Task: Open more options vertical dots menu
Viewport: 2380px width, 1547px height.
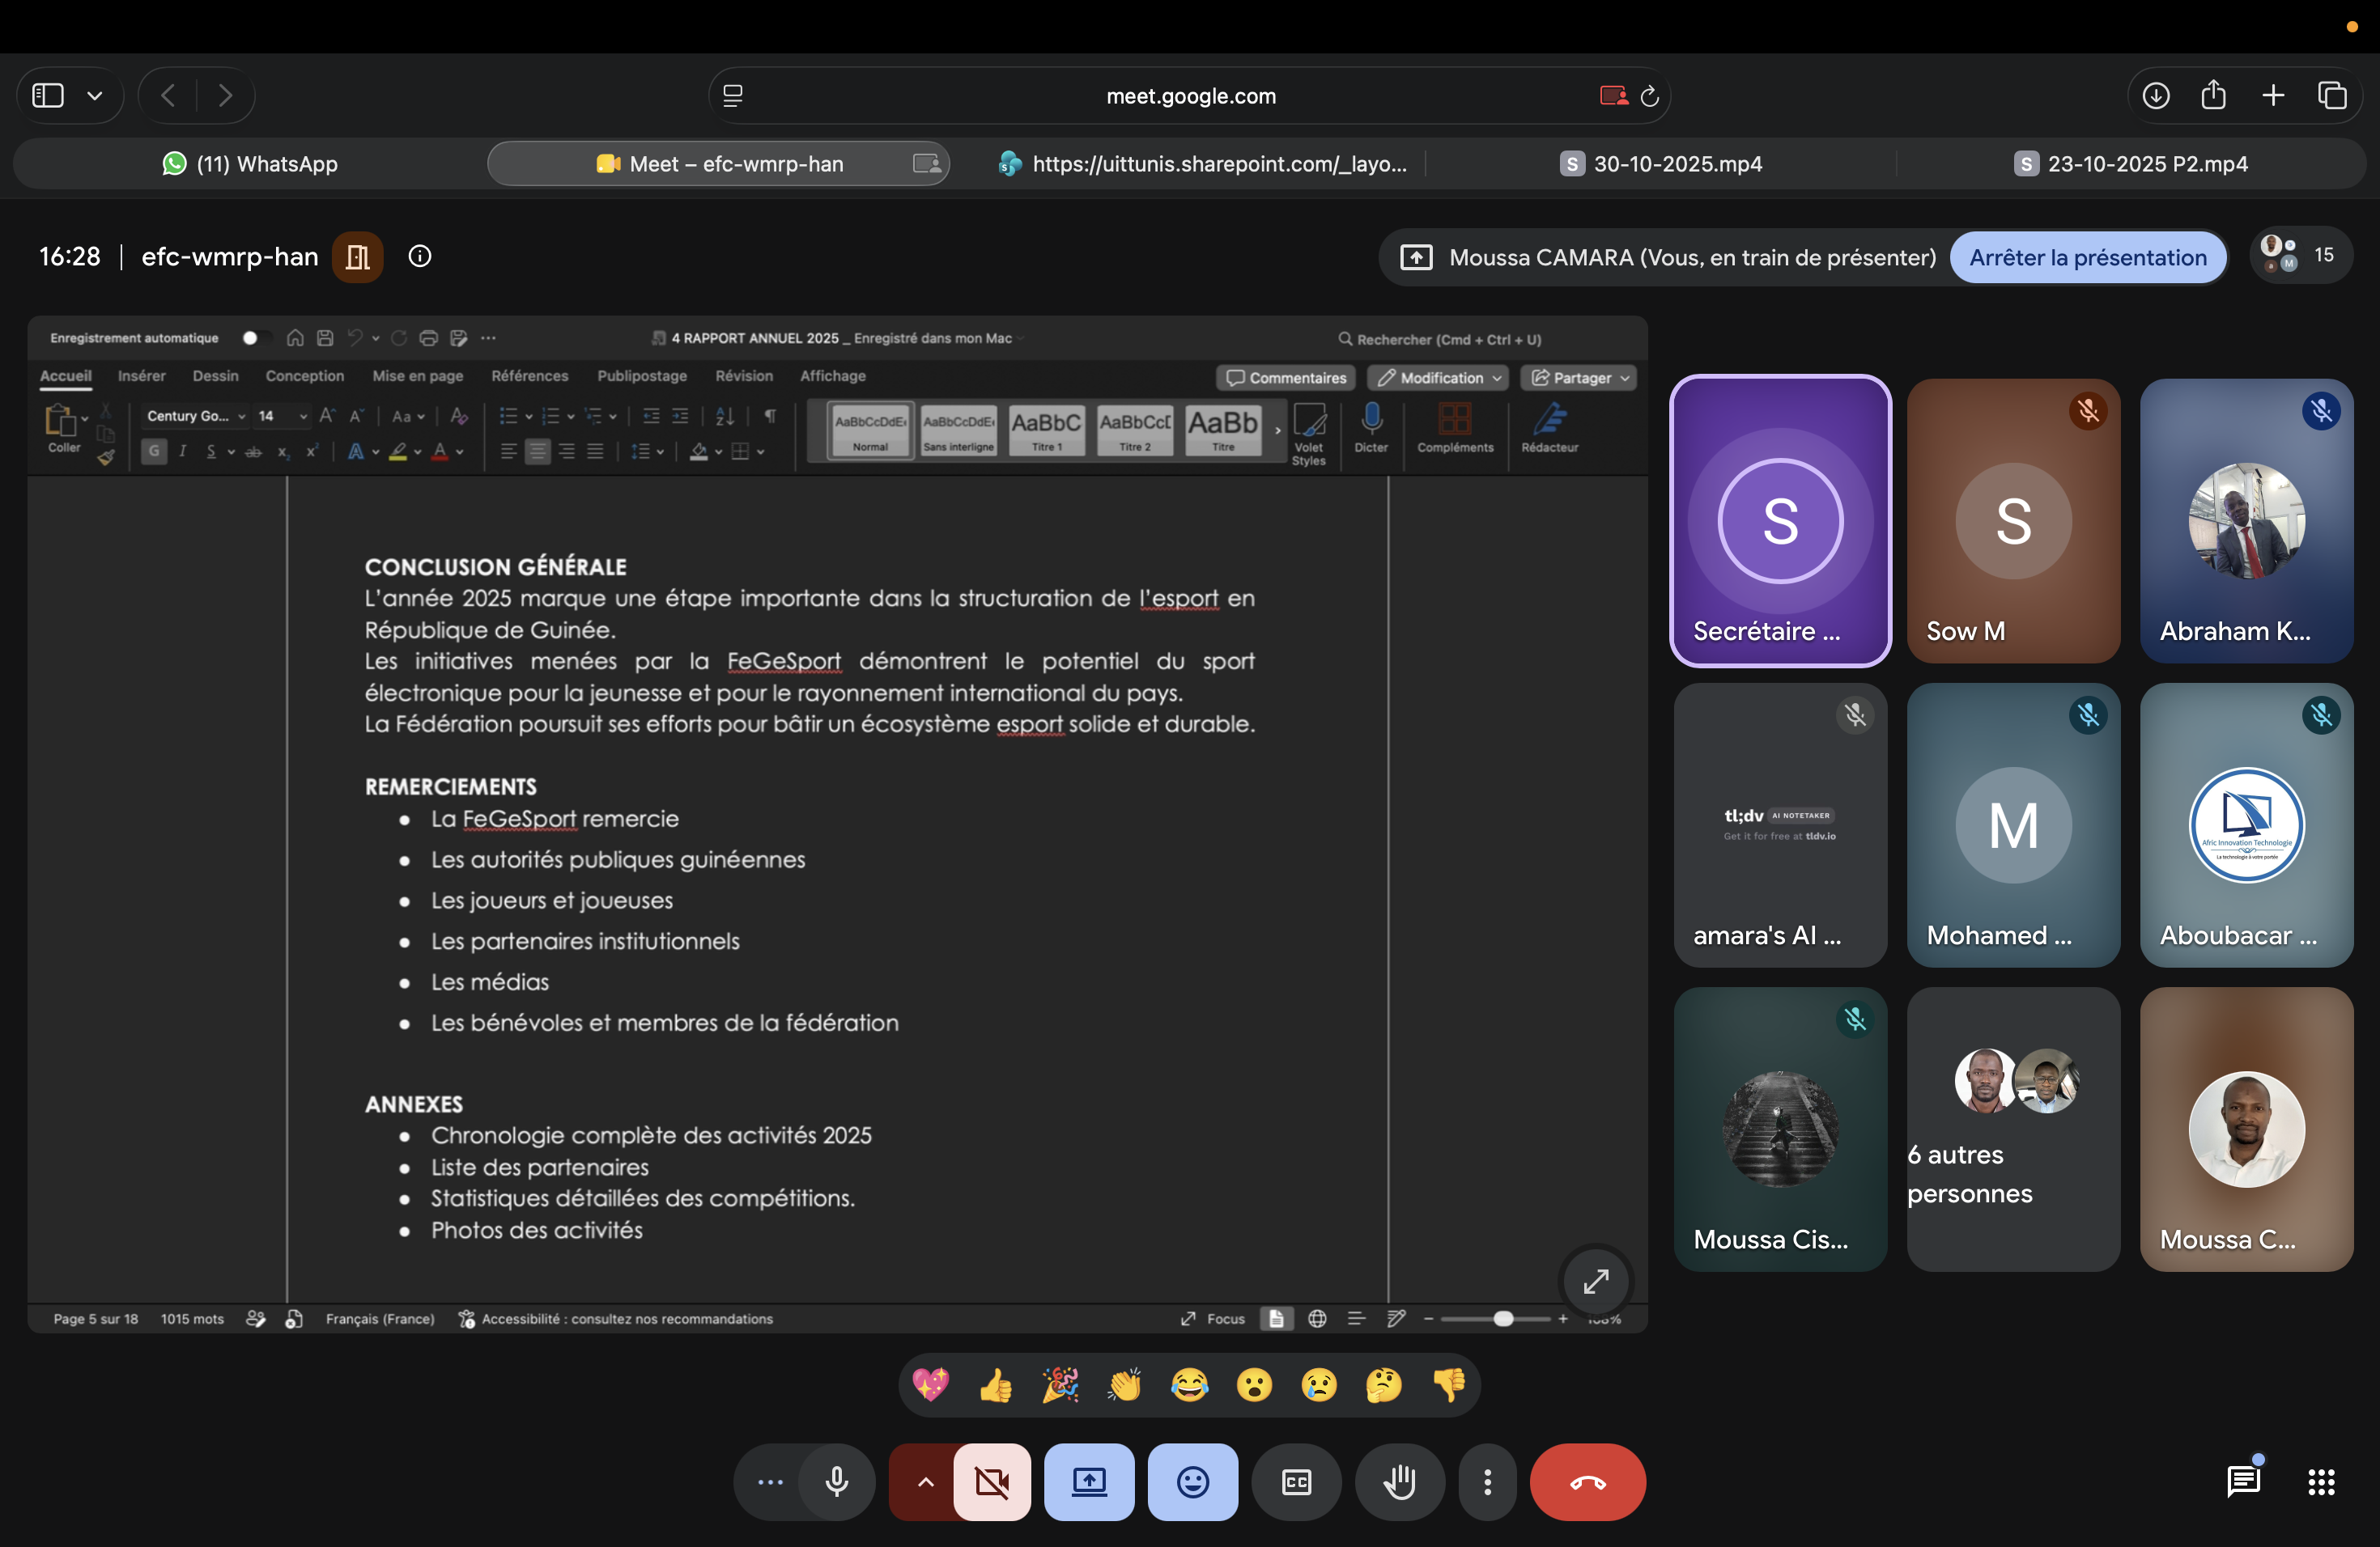Action: (1487, 1481)
